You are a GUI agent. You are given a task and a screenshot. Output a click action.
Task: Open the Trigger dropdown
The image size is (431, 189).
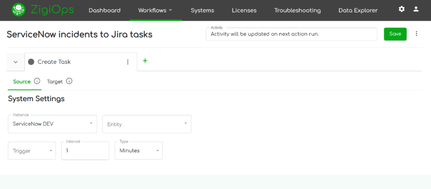[x=32, y=150]
